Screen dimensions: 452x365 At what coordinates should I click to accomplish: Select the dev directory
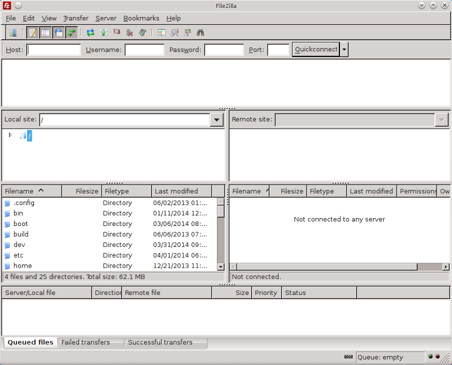[x=110, y=245]
